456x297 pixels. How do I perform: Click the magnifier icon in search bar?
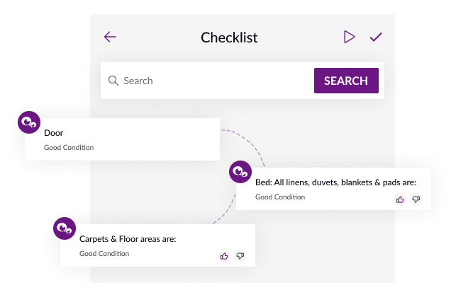[113, 81]
